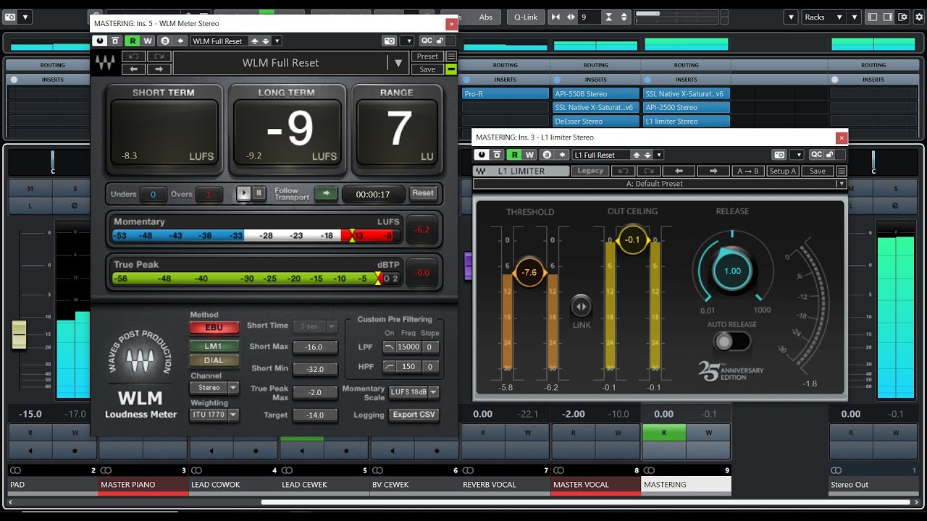This screenshot has width=927, height=521.
Task: Click Waves redo arrow in WLM
Action: tap(159, 56)
